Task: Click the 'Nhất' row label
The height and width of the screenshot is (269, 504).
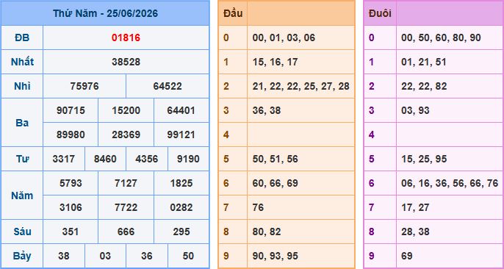Action: point(22,62)
